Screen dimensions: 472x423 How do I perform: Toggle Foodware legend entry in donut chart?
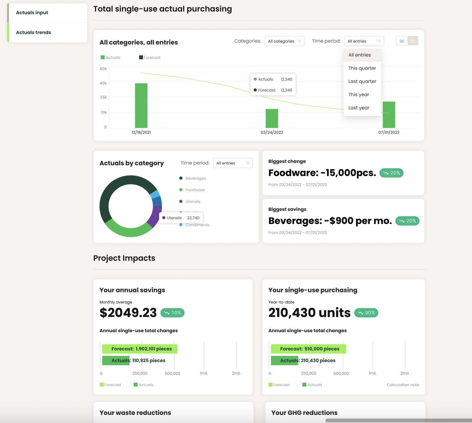192,190
